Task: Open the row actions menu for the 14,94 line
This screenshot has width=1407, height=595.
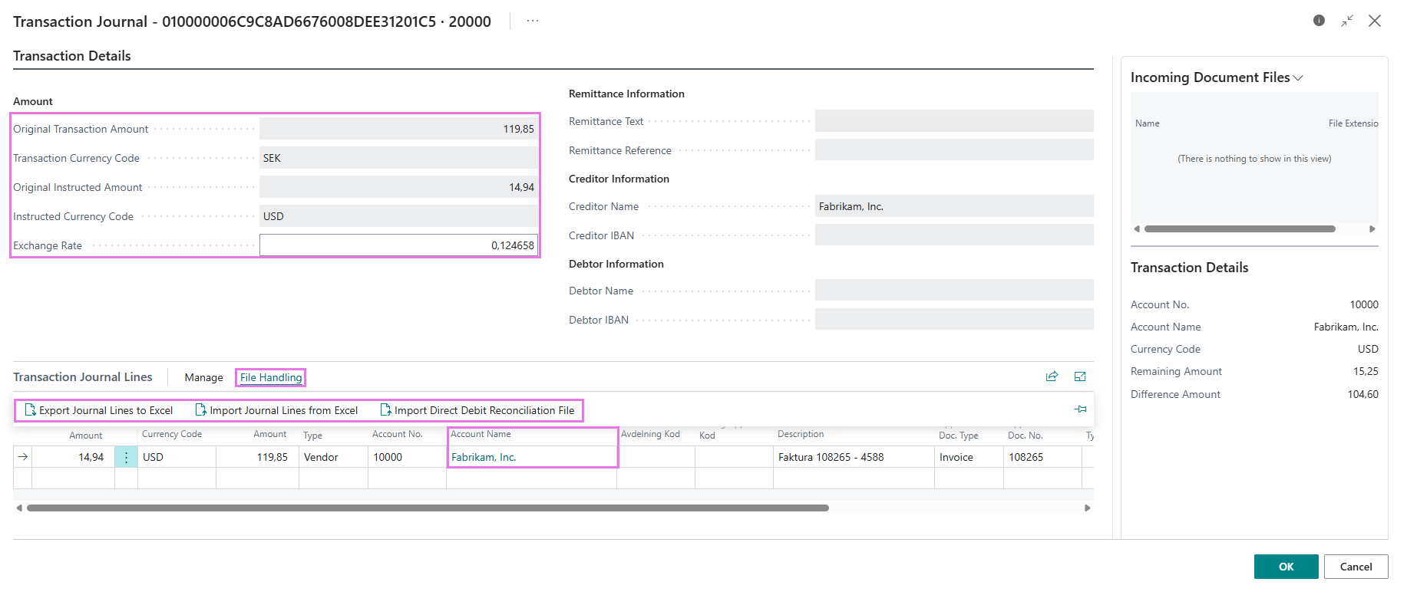Action: click(126, 457)
